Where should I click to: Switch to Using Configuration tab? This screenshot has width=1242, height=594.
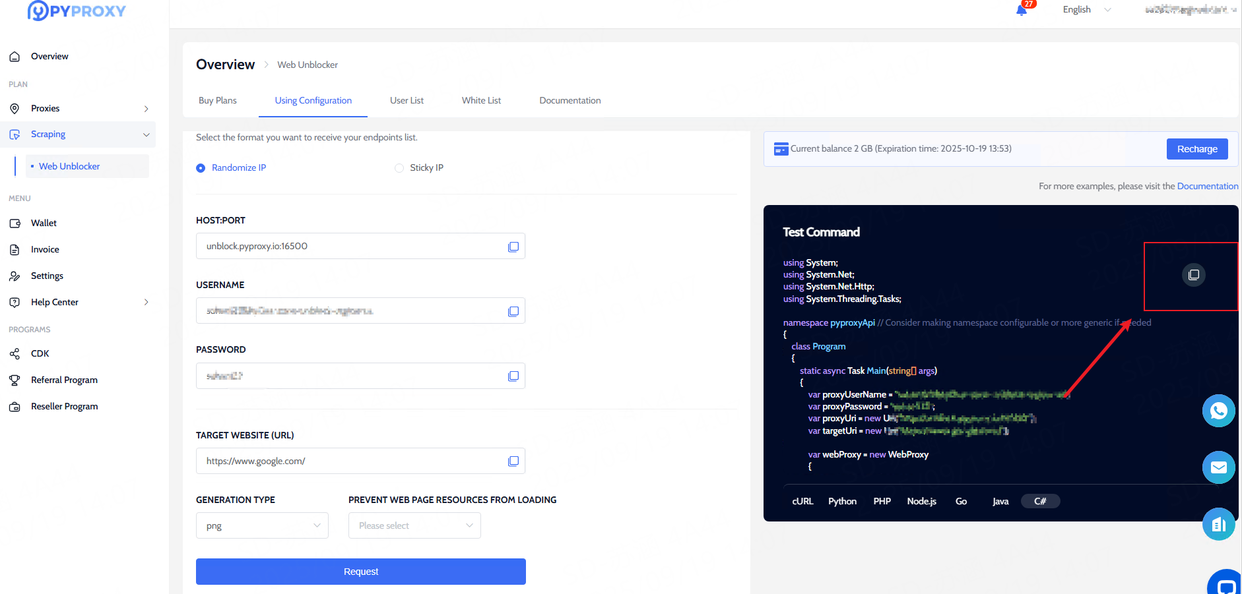313,101
